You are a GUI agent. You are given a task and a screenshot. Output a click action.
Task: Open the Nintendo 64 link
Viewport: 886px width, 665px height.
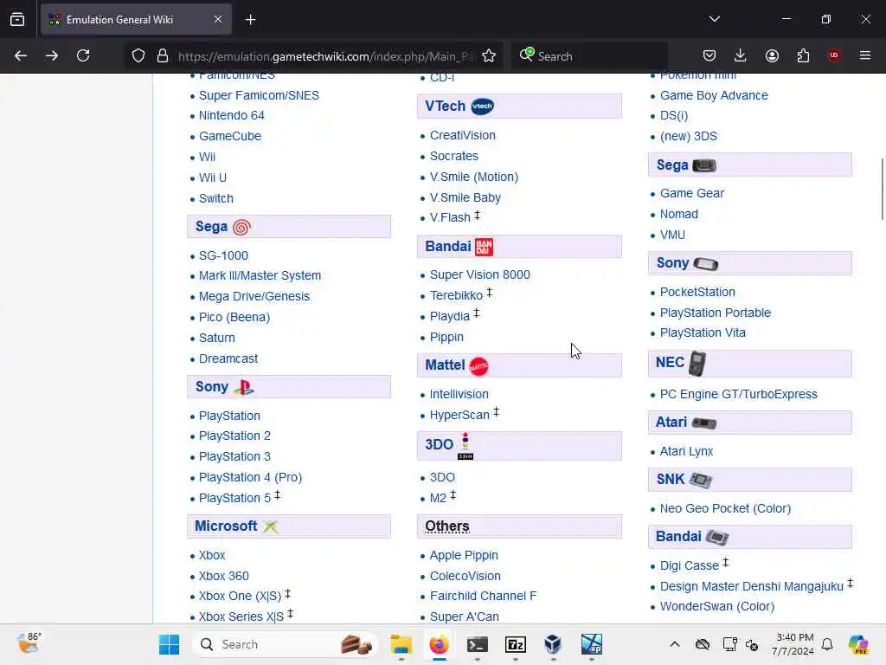[232, 115]
